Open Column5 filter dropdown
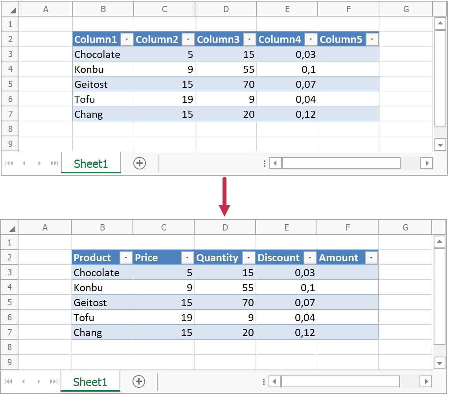 pos(372,39)
